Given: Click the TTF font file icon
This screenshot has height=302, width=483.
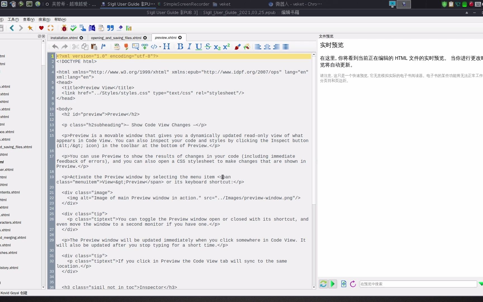Looking at the screenshot, I should (x=101, y=28).
